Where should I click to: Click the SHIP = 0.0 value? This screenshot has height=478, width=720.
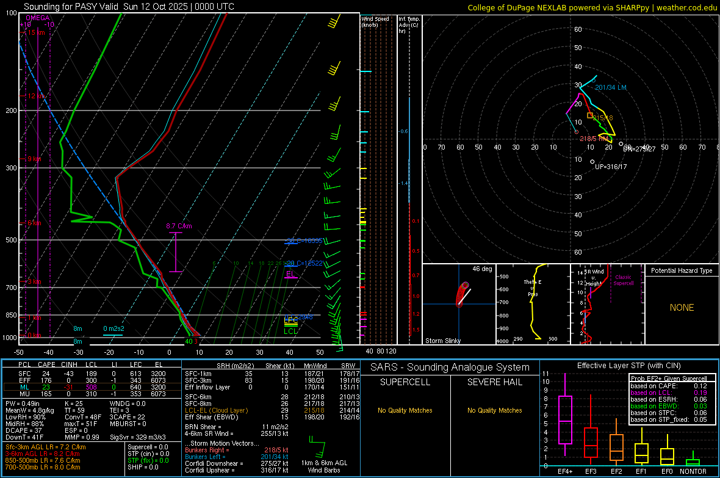tap(143, 467)
